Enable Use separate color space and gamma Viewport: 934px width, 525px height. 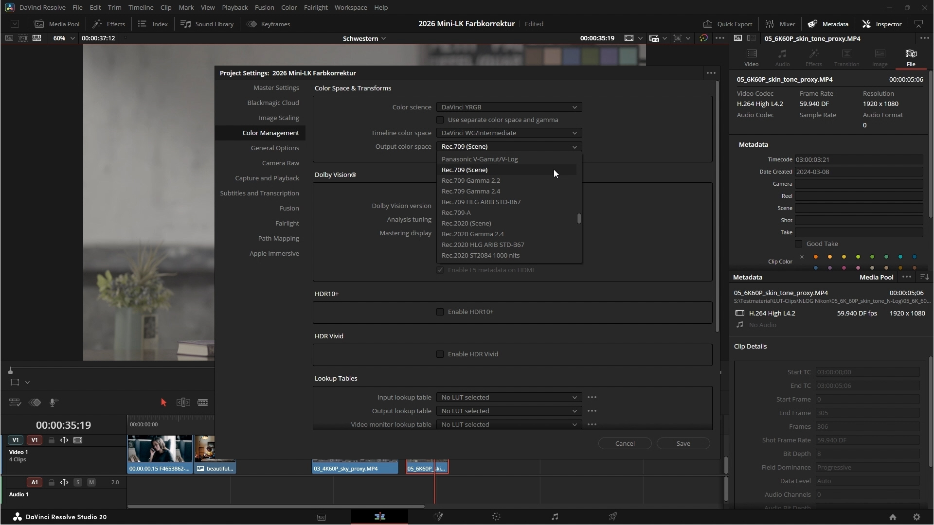click(x=440, y=120)
